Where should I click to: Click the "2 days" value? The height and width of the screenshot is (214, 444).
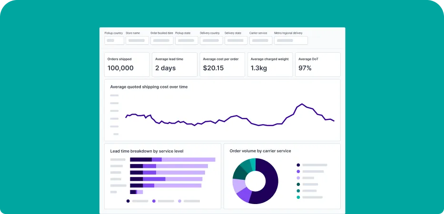165,68
